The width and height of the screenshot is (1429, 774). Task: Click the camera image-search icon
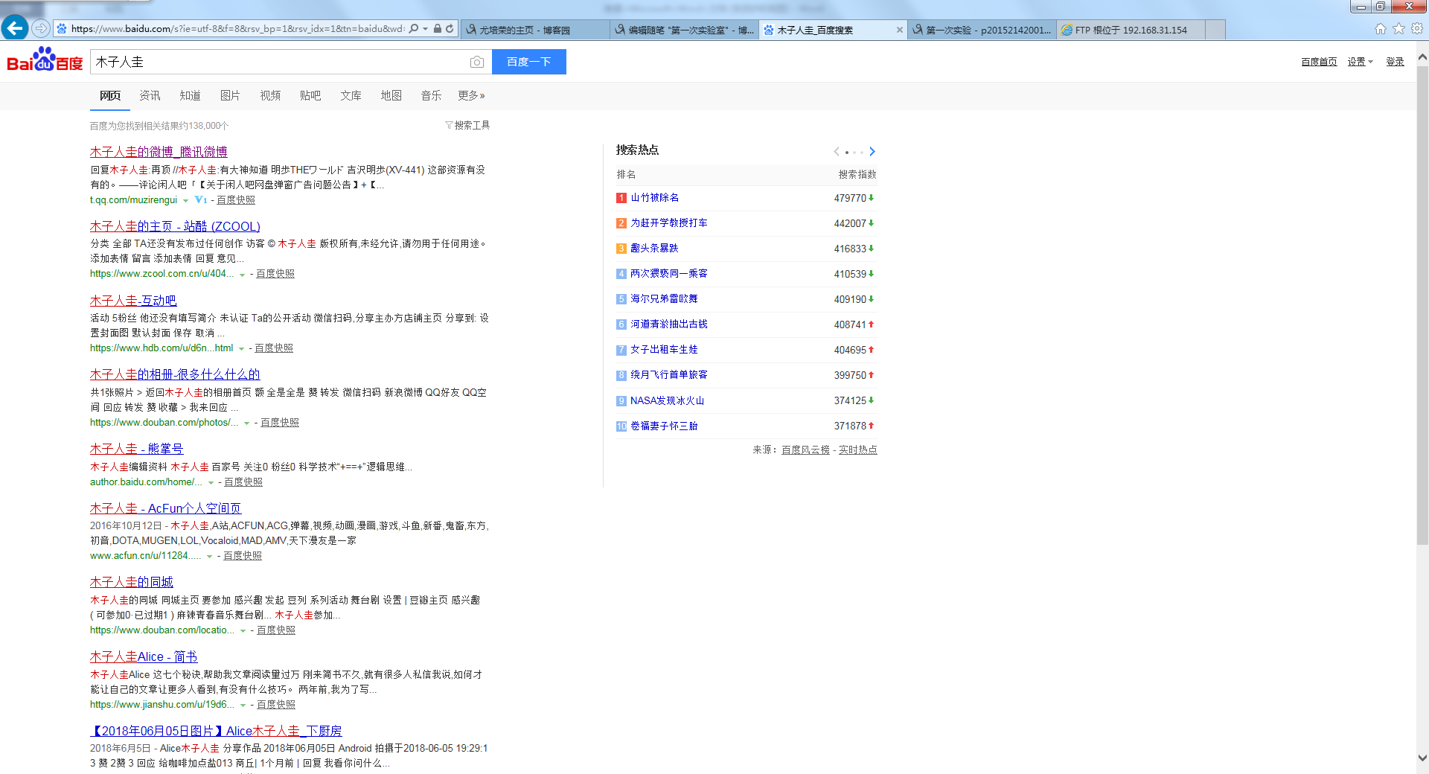tap(477, 62)
